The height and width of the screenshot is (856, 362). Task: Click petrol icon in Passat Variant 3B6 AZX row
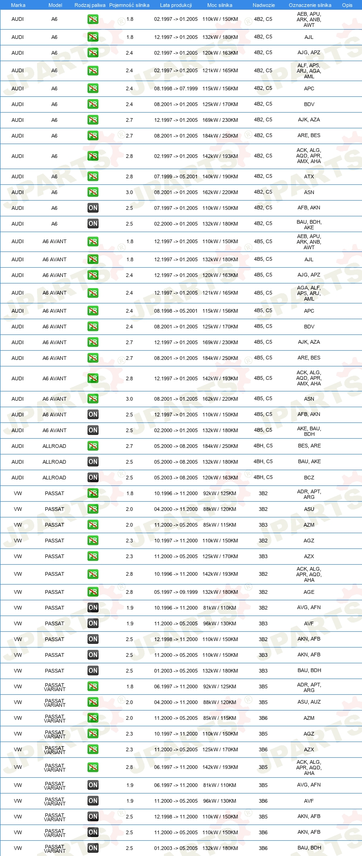tap(93, 749)
